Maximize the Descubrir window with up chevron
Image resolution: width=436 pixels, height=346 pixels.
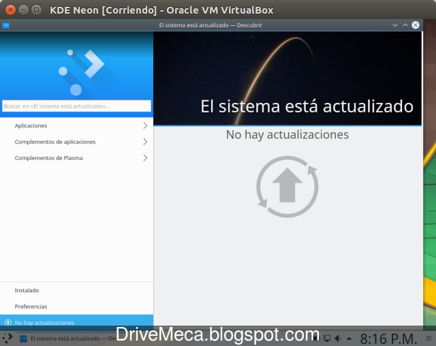405,25
